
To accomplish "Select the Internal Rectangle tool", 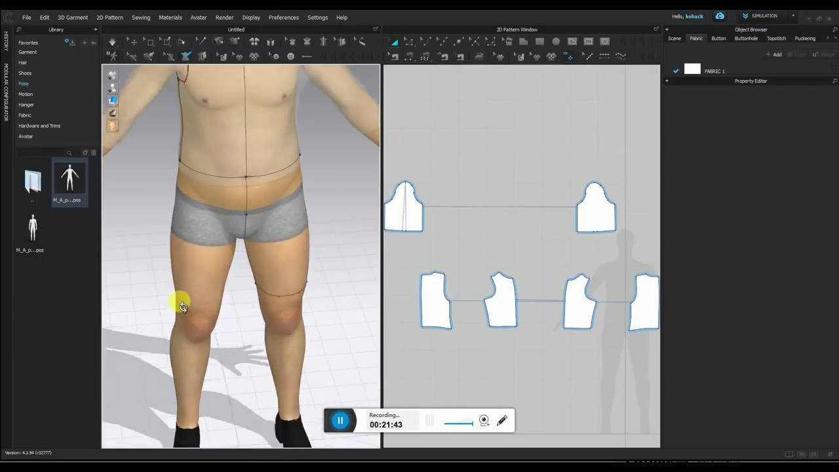I will pyautogui.click(x=588, y=42).
